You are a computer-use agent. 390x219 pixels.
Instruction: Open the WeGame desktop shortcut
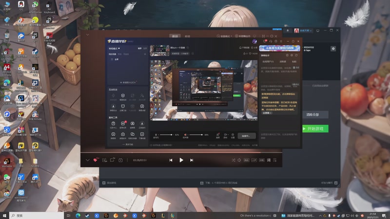(x=7, y=163)
